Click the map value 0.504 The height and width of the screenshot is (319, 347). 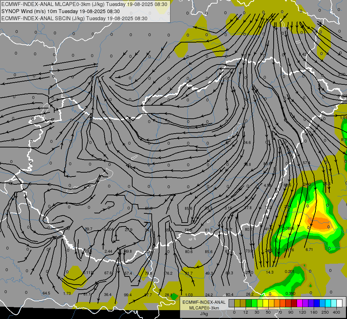108,229
